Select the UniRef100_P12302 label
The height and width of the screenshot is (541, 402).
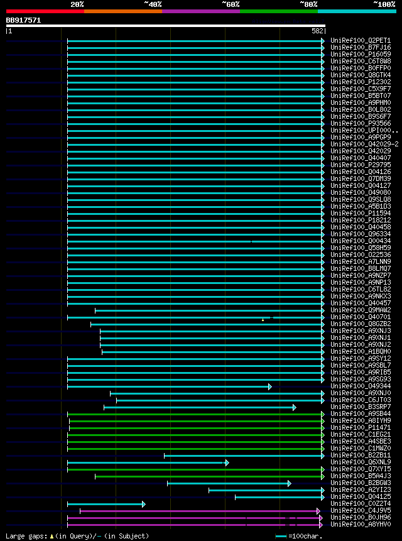[x=361, y=82]
